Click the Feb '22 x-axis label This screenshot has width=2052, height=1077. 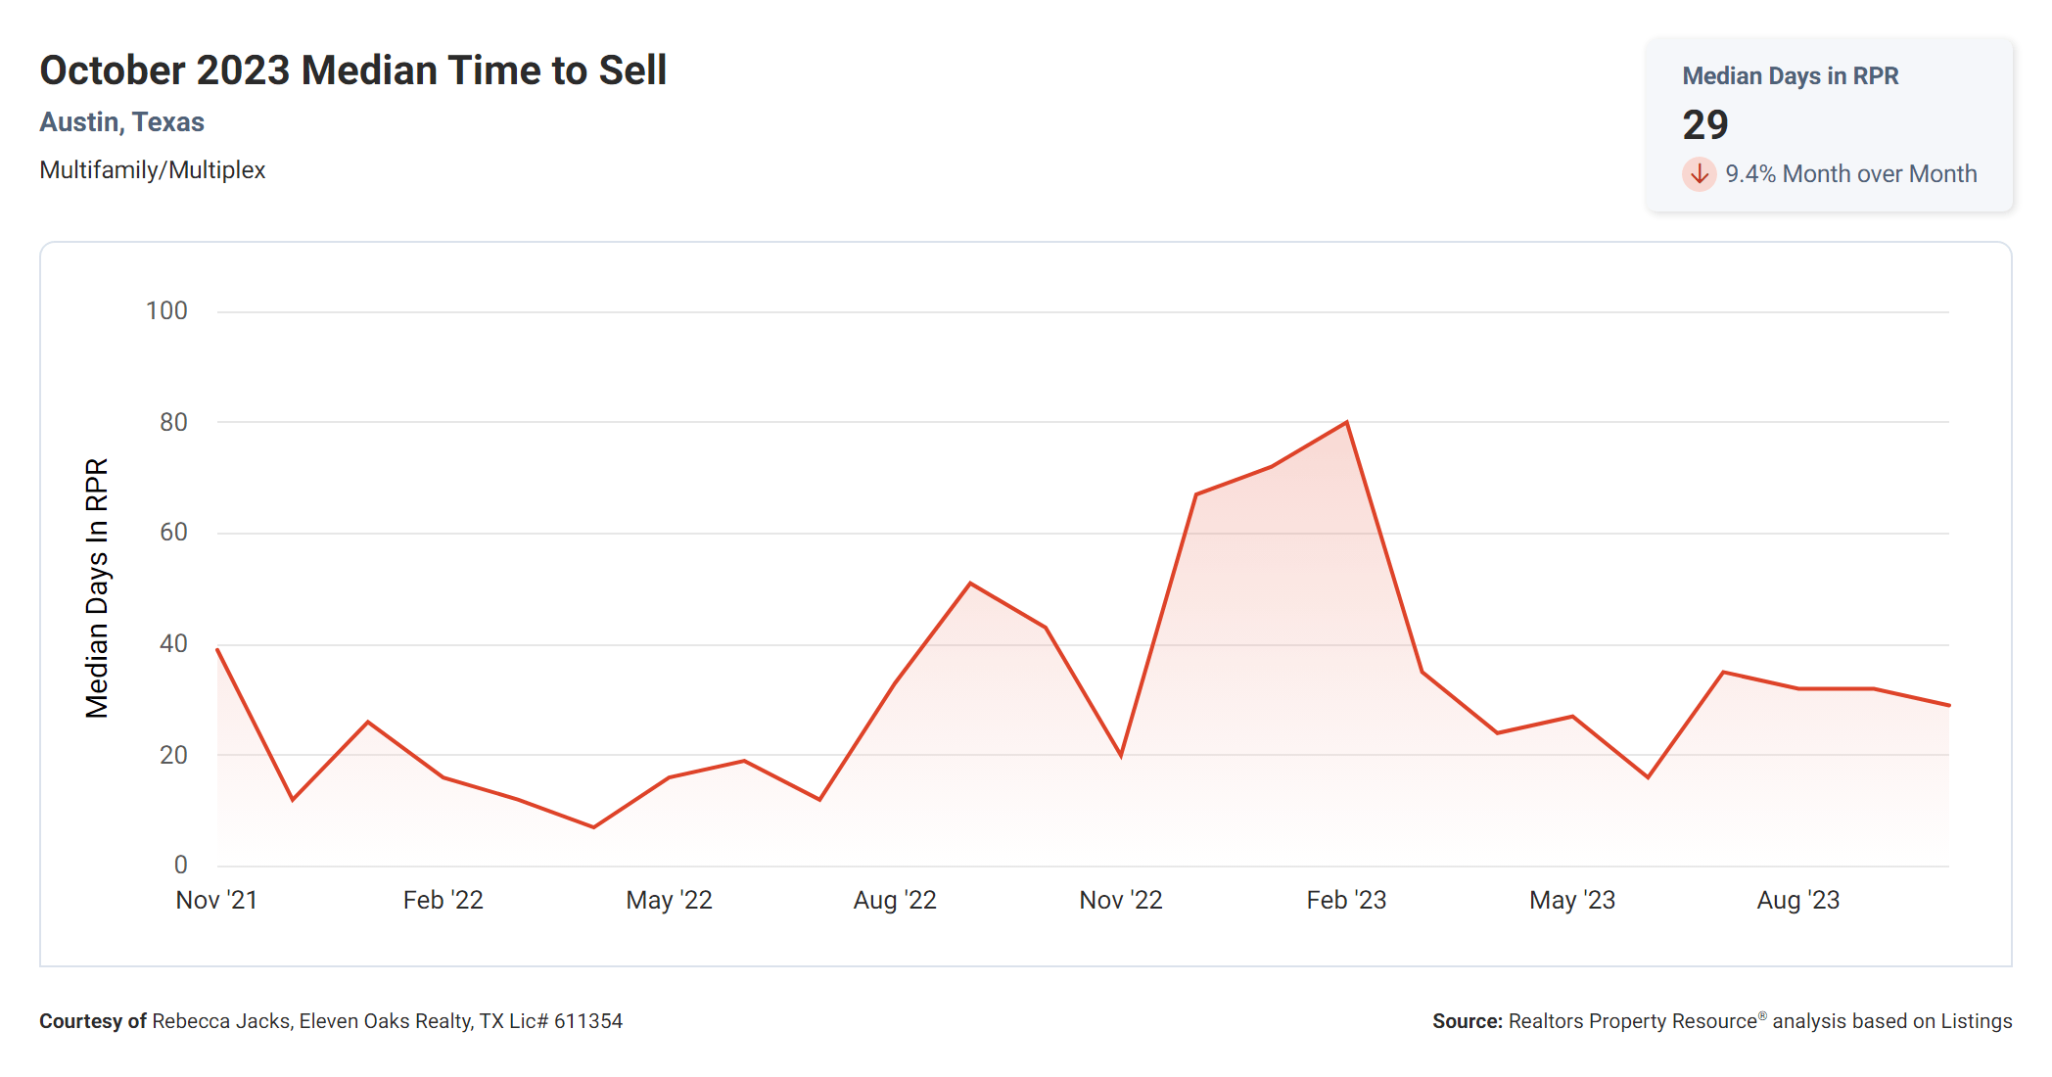tap(443, 900)
